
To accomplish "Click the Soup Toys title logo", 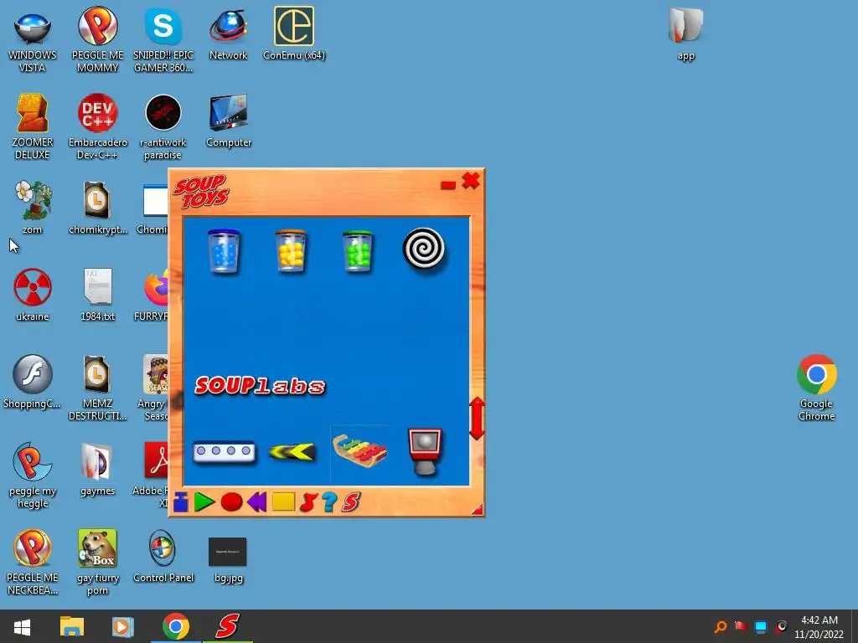I will [x=201, y=192].
